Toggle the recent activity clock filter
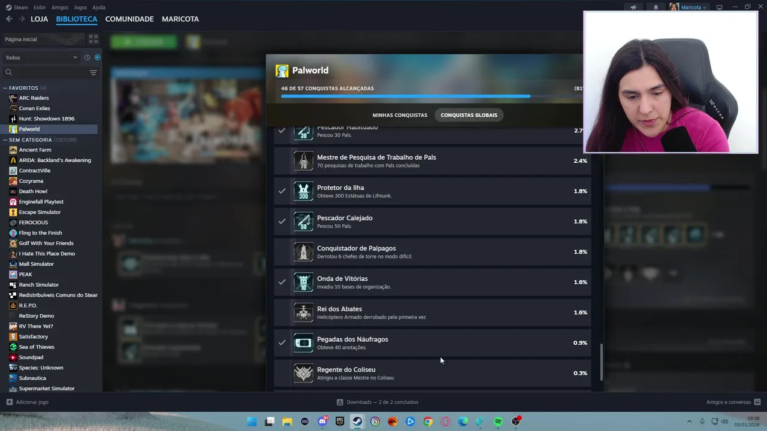Image resolution: width=767 pixels, height=431 pixels. tap(87, 57)
